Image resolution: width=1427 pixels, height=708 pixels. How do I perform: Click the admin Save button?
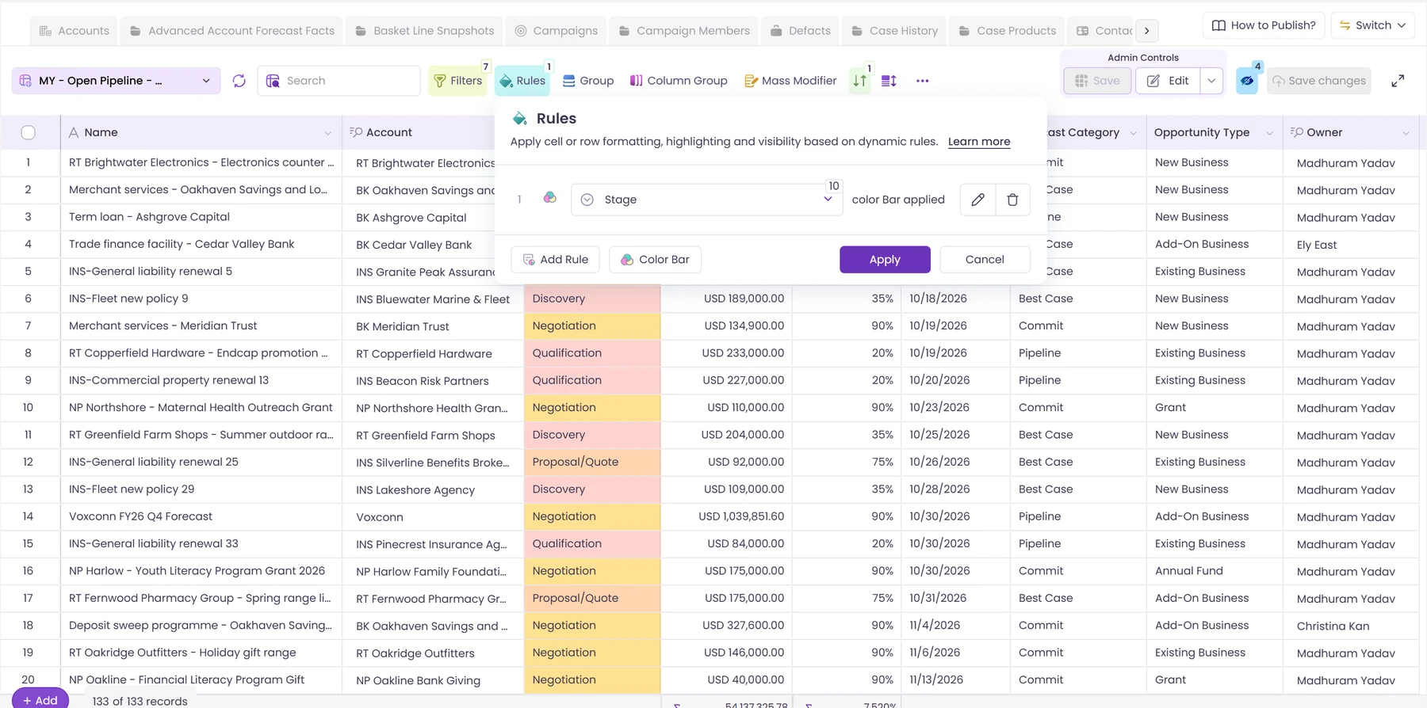[x=1097, y=81]
